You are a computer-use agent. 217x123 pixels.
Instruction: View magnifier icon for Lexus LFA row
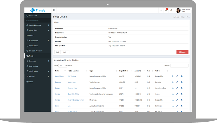[x=173, y=106]
